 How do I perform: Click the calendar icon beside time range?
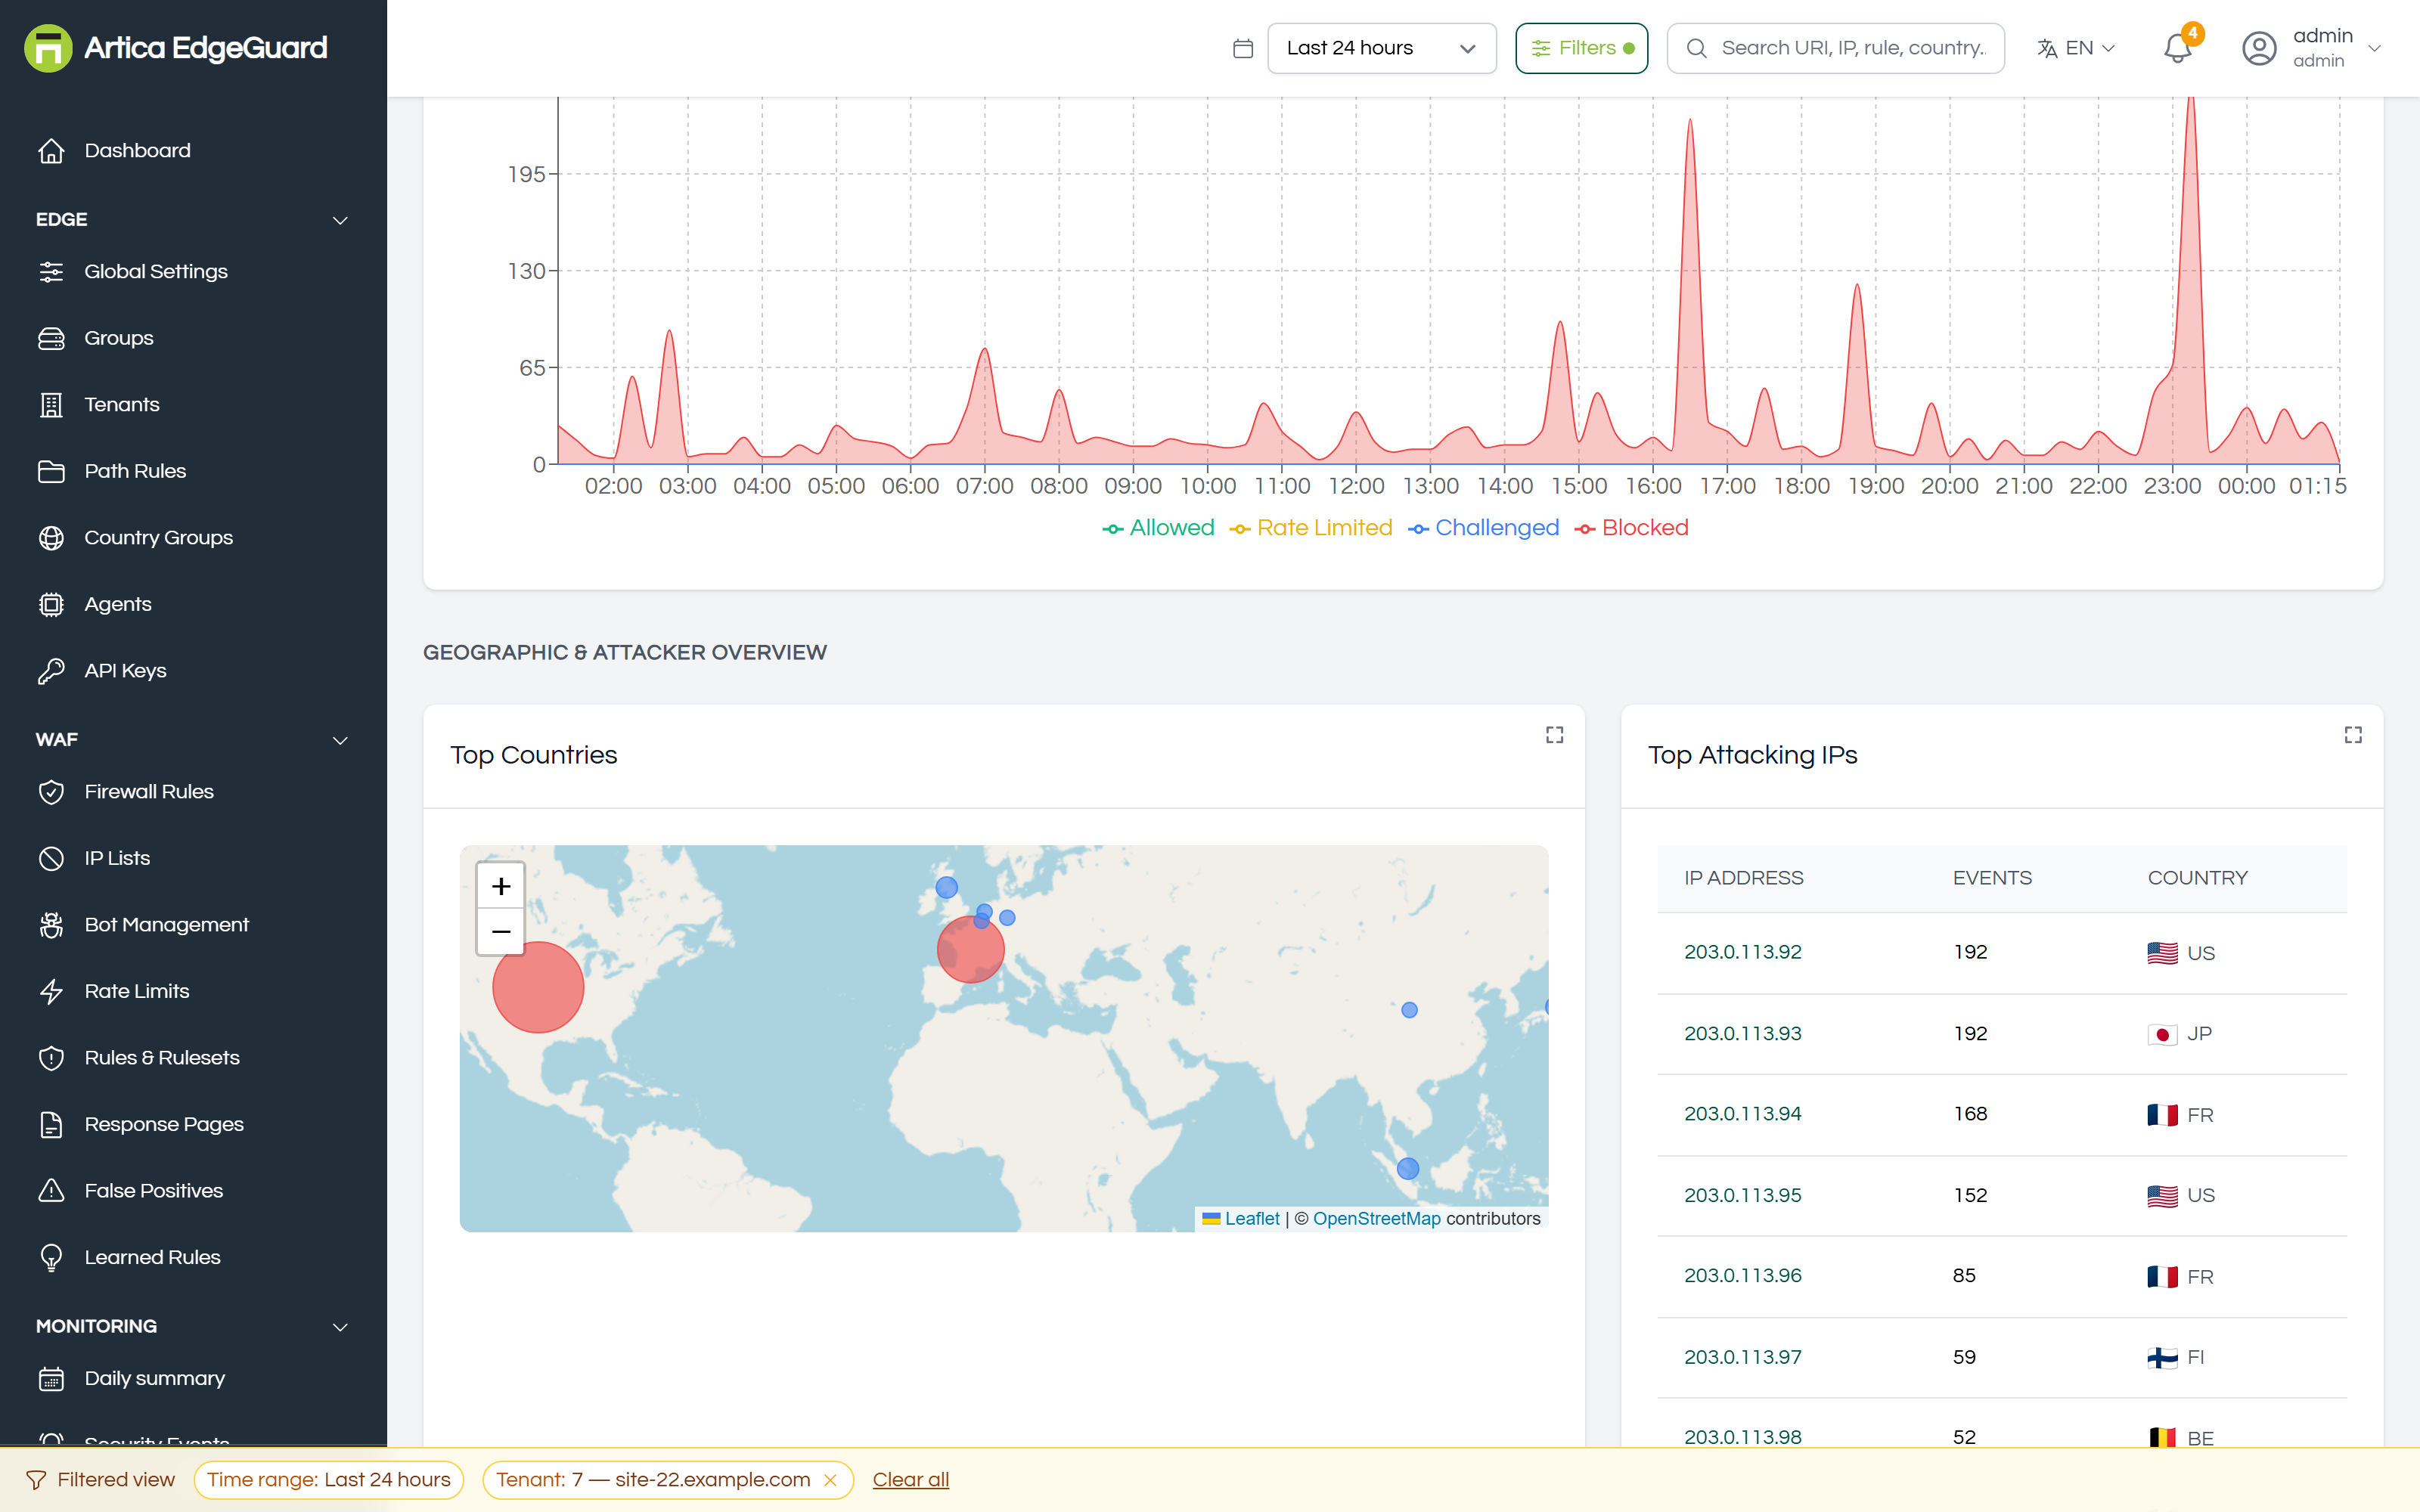coord(1242,48)
